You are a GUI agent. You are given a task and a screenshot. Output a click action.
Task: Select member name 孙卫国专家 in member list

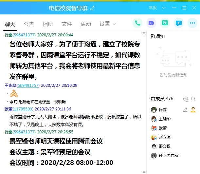click(x=168, y=156)
